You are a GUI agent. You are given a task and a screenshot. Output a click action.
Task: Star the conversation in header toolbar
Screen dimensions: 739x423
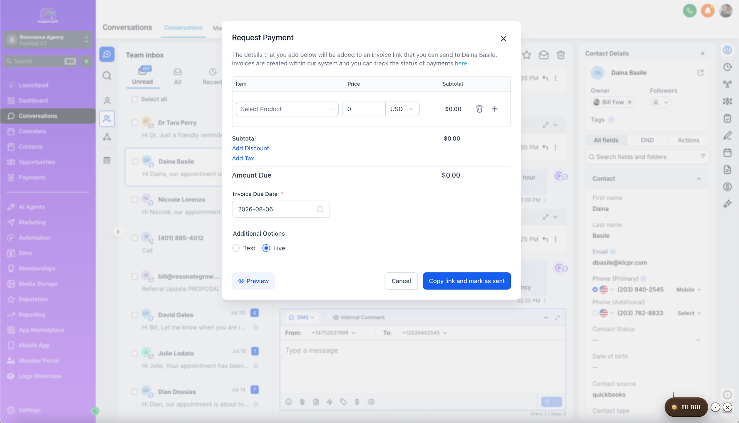click(x=527, y=55)
